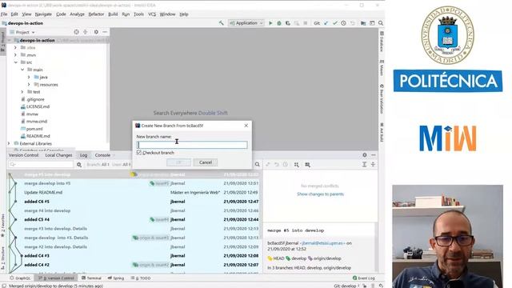Open the Spring tool window tab
The height and width of the screenshot is (288, 512).
[115, 278]
